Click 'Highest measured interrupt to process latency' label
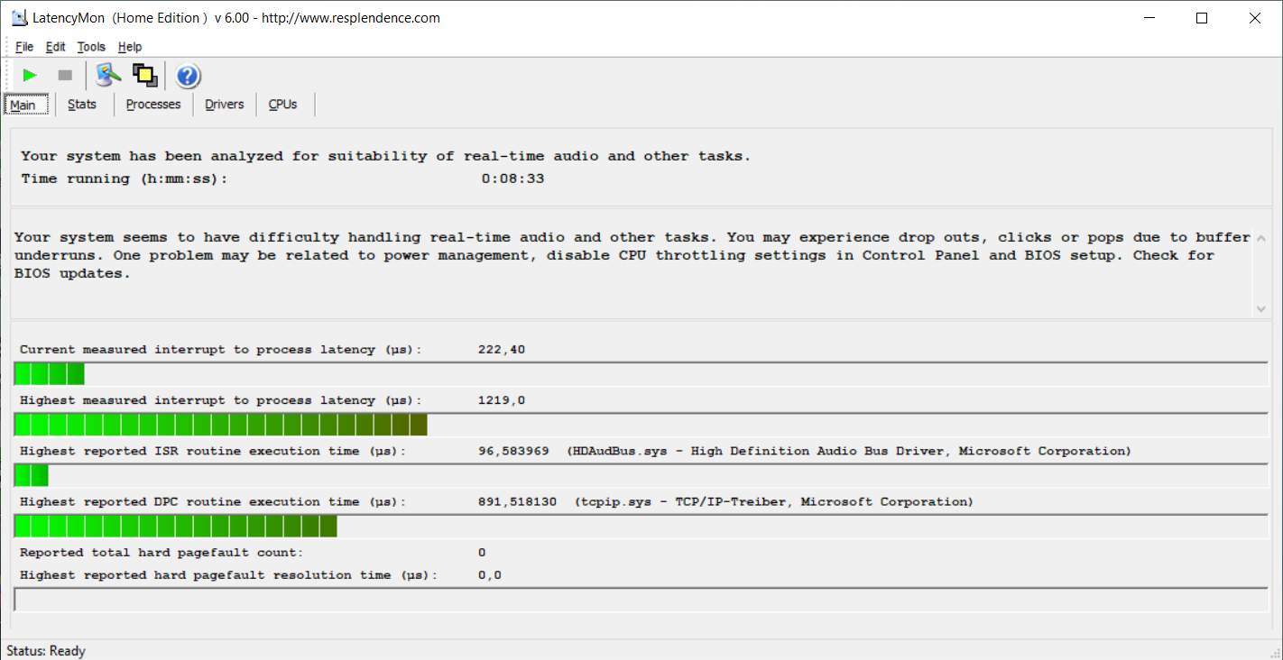This screenshot has height=660, width=1283. coord(221,400)
